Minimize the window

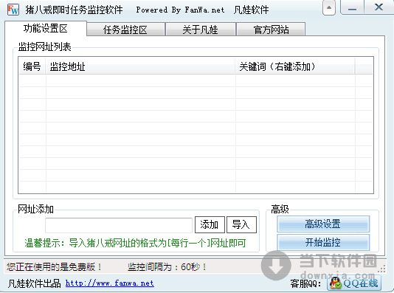[352, 8]
